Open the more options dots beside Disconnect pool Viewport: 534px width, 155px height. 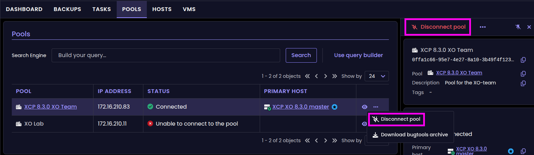tap(483, 27)
